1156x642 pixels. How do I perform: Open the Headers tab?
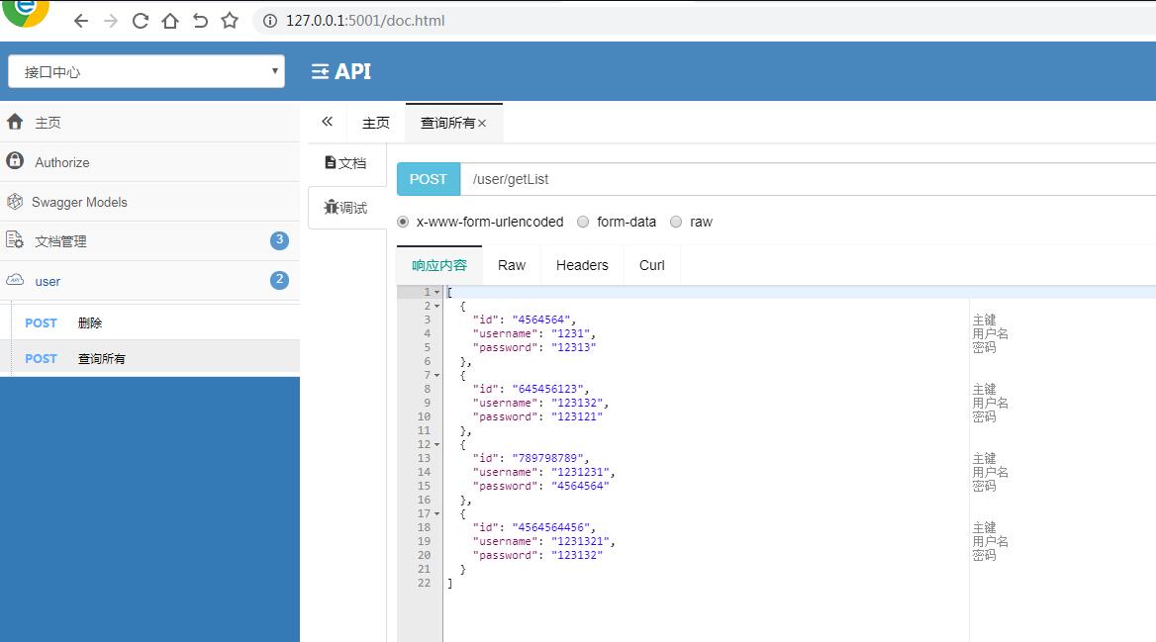point(582,264)
